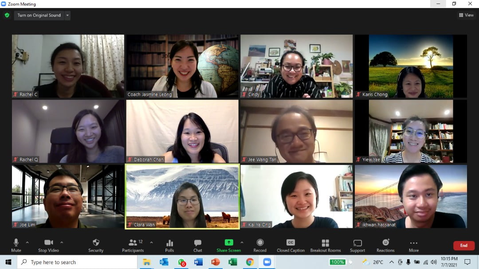Click the muted microphone icon beside Karis Chong
The height and width of the screenshot is (269, 479).
point(358,94)
